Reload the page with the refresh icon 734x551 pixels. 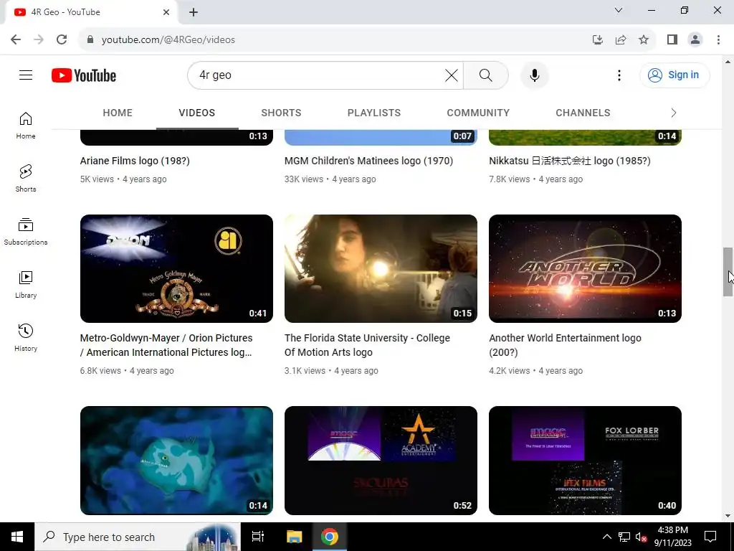point(62,39)
